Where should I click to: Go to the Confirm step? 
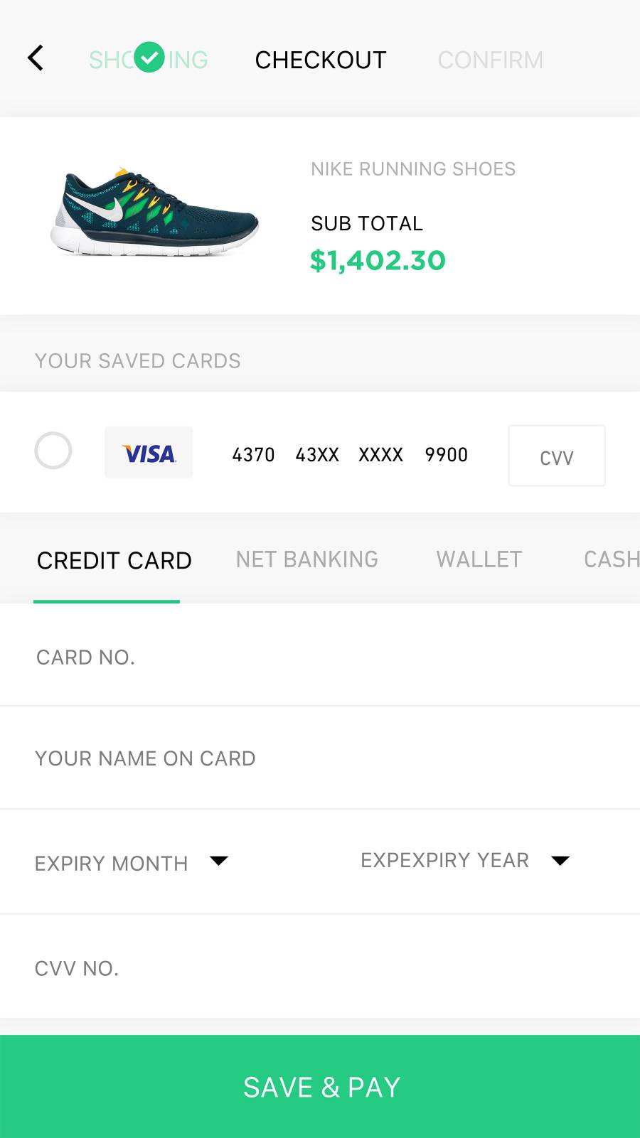pos(490,60)
